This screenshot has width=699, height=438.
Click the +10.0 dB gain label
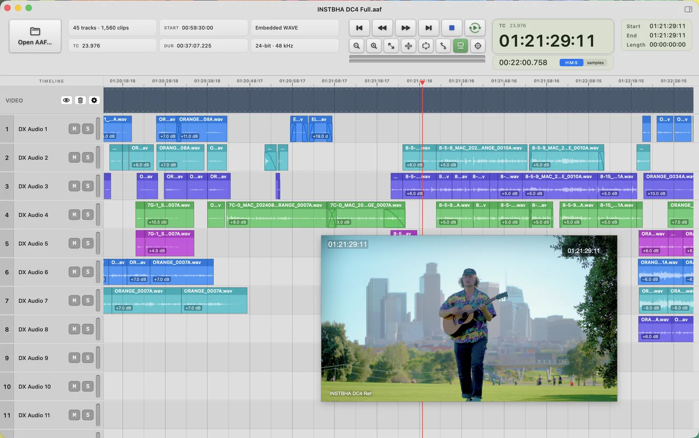[x=657, y=193]
